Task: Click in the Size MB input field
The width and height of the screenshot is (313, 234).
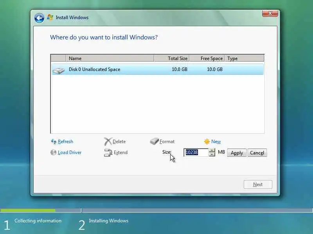Action: pos(196,152)
